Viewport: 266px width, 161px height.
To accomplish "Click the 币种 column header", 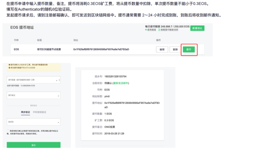I will pyautogui.click(x=16, y=40).
